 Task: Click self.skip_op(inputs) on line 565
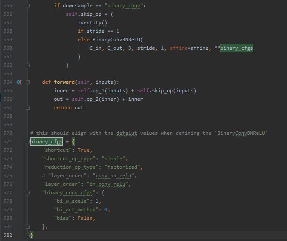(167, 91)
